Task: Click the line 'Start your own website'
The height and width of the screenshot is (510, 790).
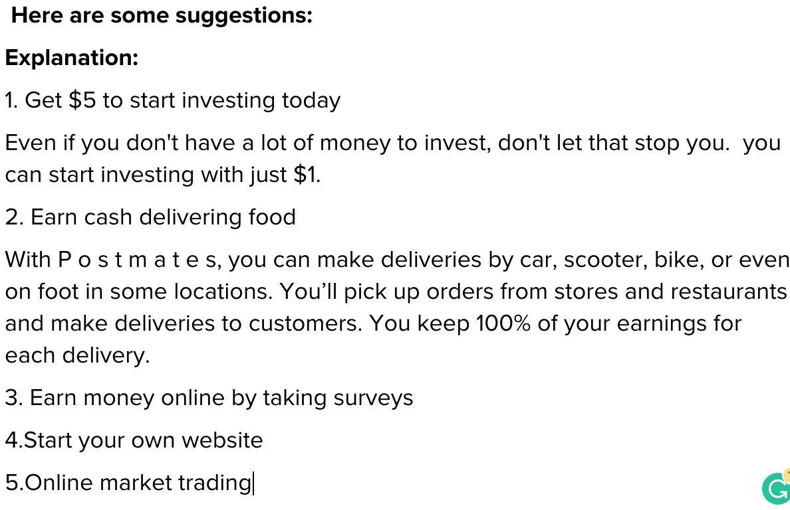Action: [x=134, y=440]
